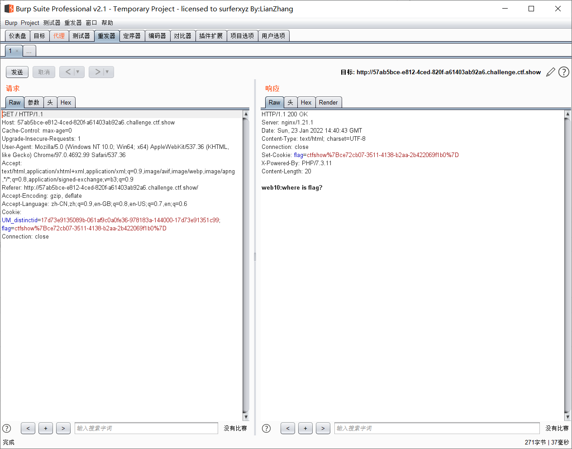This screenshot has width=572, height=449.
Task: Click the 发送 (Send) button
Action: (17, 72)
